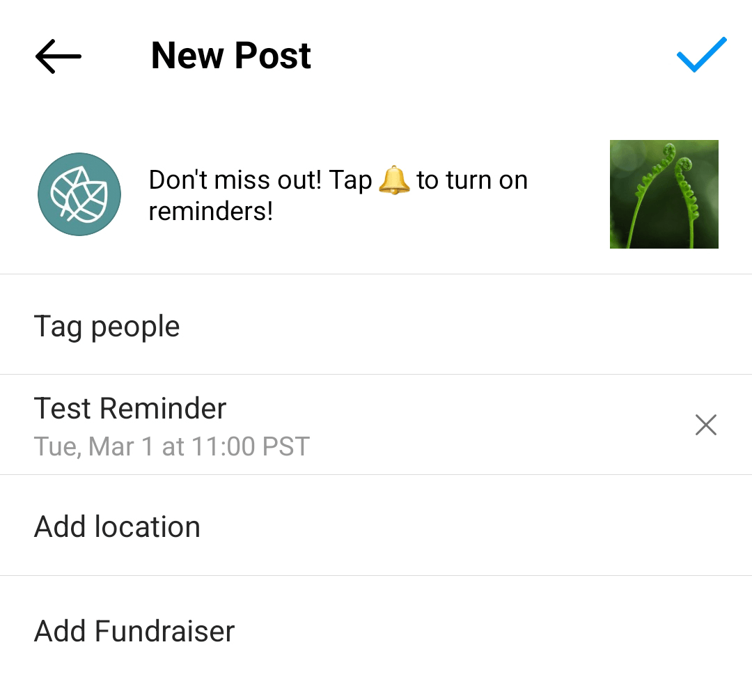Tap the Add location label text
The height and width of the screenshot is (679, 752).
click(117, 526)
